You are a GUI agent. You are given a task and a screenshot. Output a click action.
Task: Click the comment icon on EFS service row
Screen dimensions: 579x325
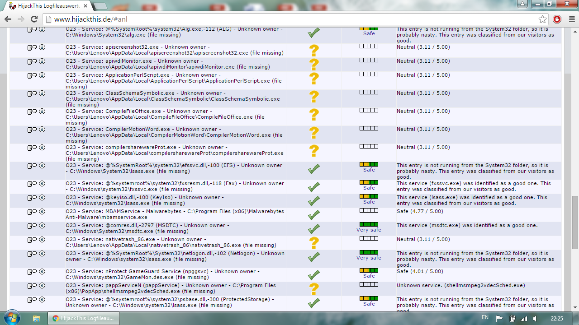32,166
